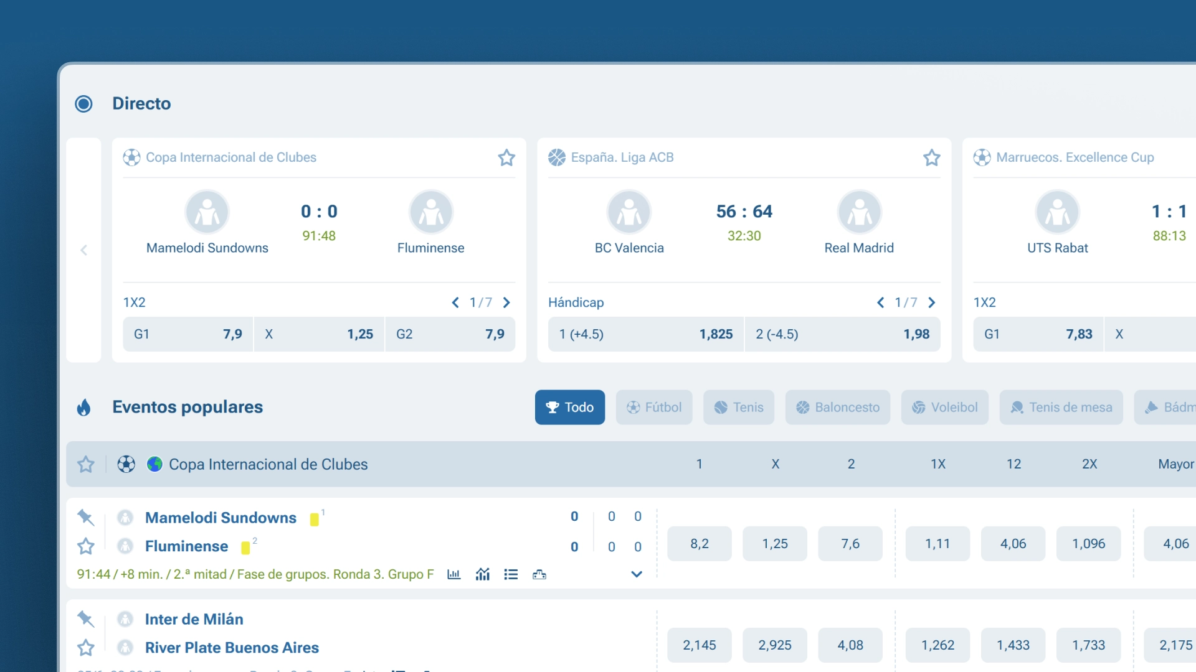1196x672 pixels.
Task: Filter popular events by Tenis
Action: [739, 408]
